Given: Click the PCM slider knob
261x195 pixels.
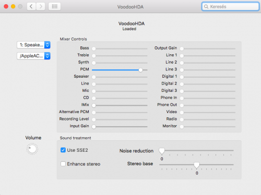Looking at the screenshot, I should coord(140,70).
